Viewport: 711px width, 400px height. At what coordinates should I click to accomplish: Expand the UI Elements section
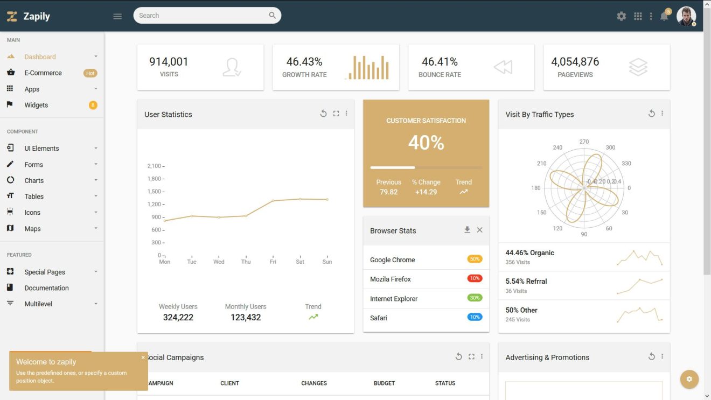pos(40,148)
